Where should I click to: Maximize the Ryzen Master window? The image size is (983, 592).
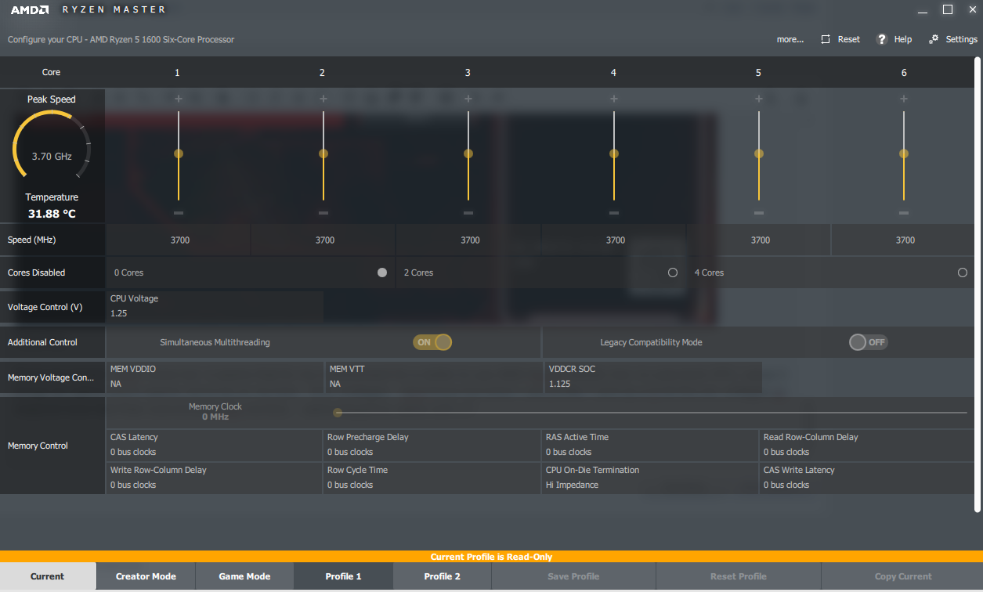(948, 10)
